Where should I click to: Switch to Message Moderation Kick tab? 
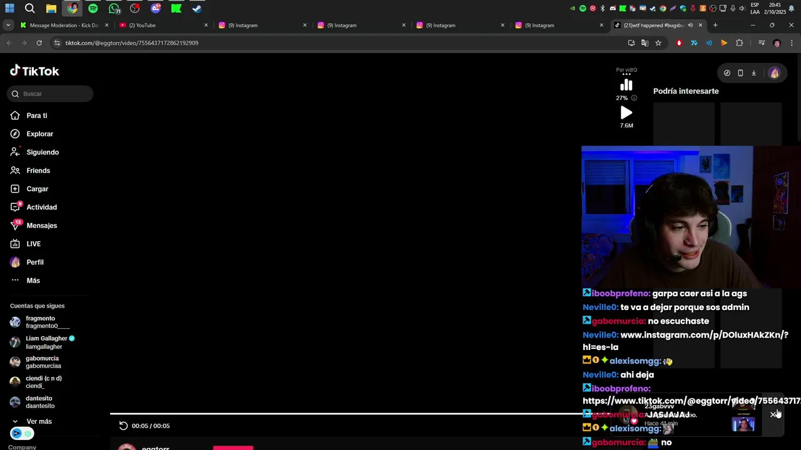pos(64,25)
